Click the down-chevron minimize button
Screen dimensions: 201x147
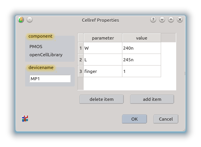pyautogui.click(x=162, y=20)
